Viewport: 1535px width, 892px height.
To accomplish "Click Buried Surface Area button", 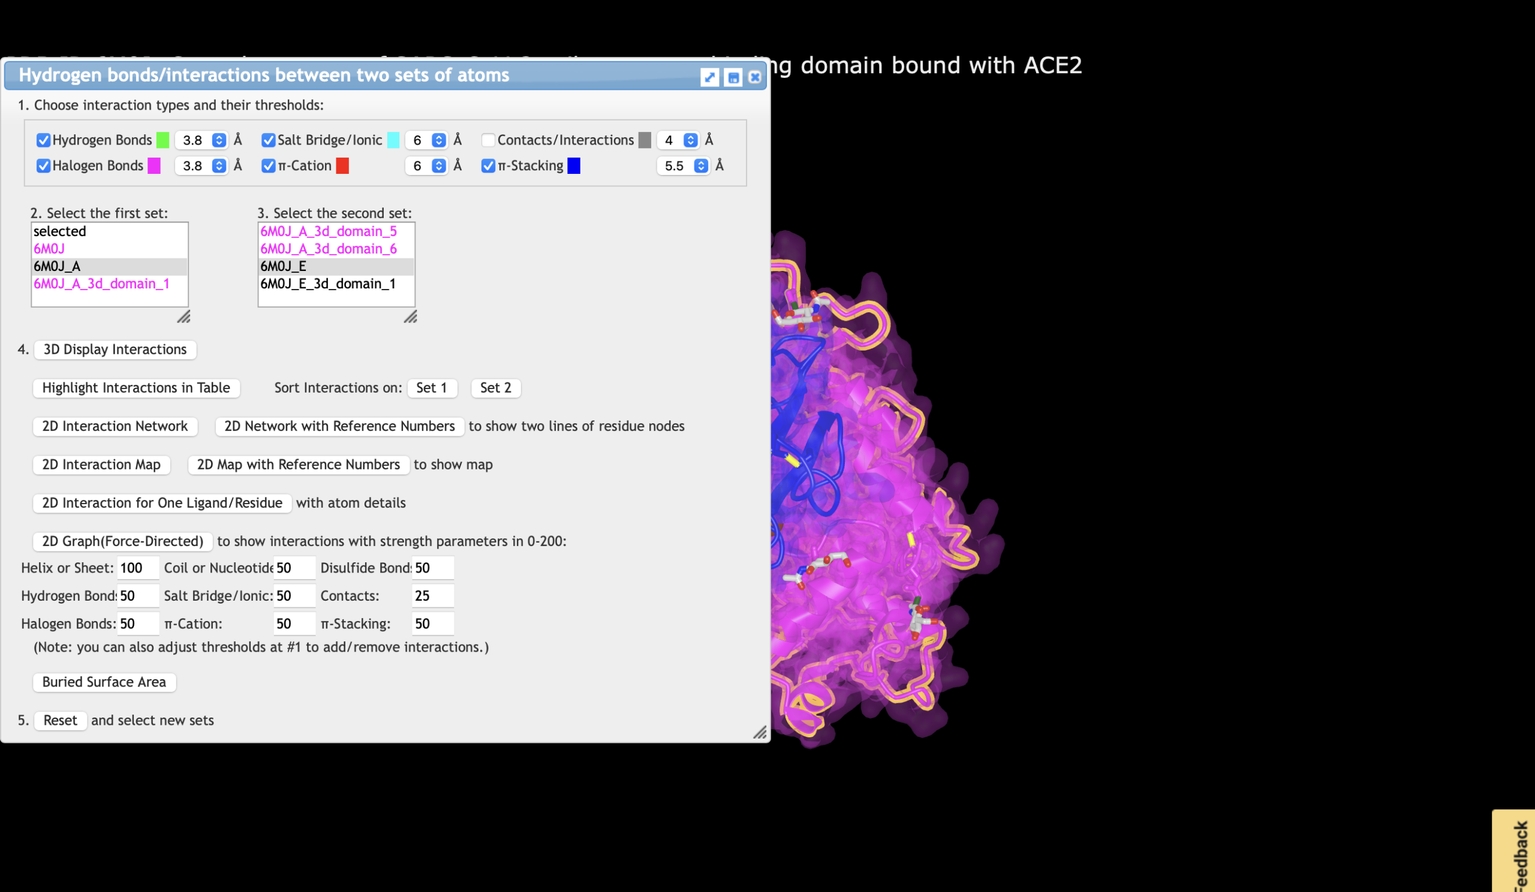I will [x=104, y=682].
